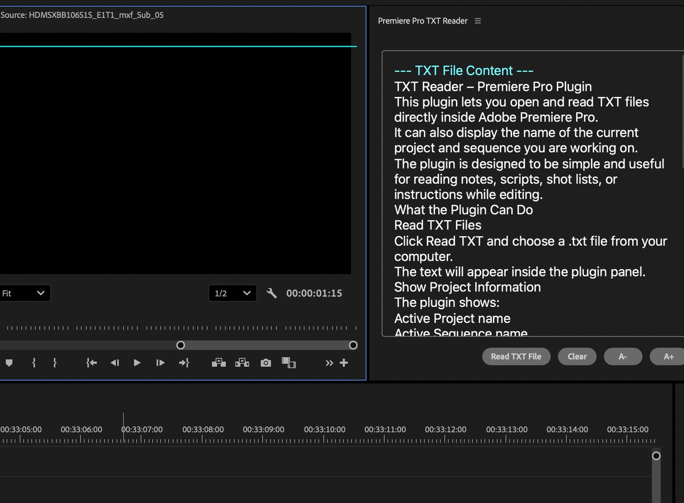Click the '--- TXT File Content ---' heading
This screenshot has height=503, width=684.
point(464,71)
